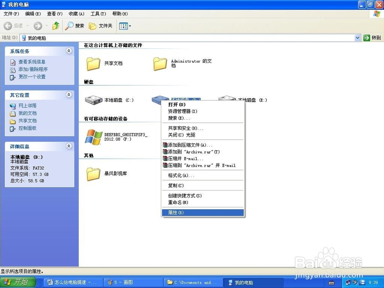This screenshot has width=384, height=288.
Task: Open 共享文档 link in sidebar
Action: tap(27, 121)
